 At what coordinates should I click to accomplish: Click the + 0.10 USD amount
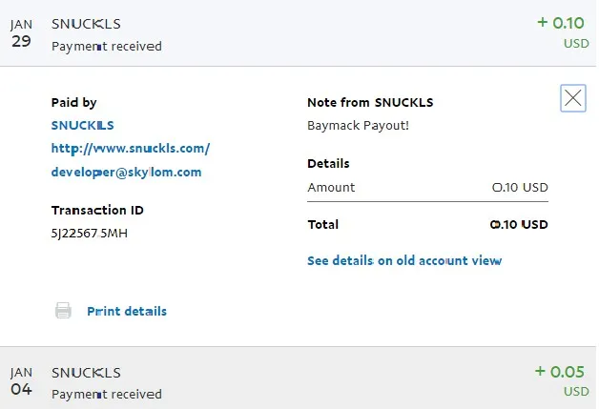(563, 32)
